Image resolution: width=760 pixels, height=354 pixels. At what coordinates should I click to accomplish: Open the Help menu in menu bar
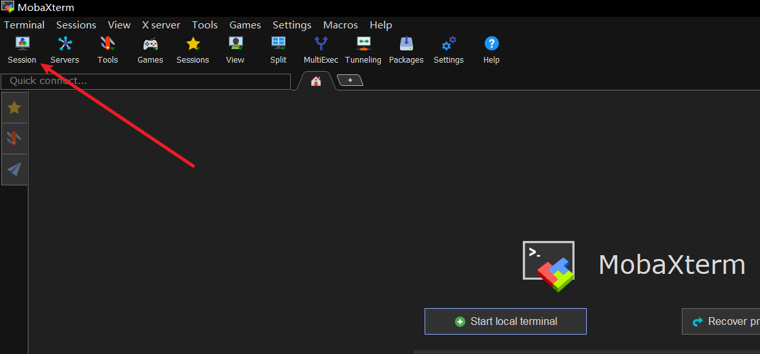point(381,25)
